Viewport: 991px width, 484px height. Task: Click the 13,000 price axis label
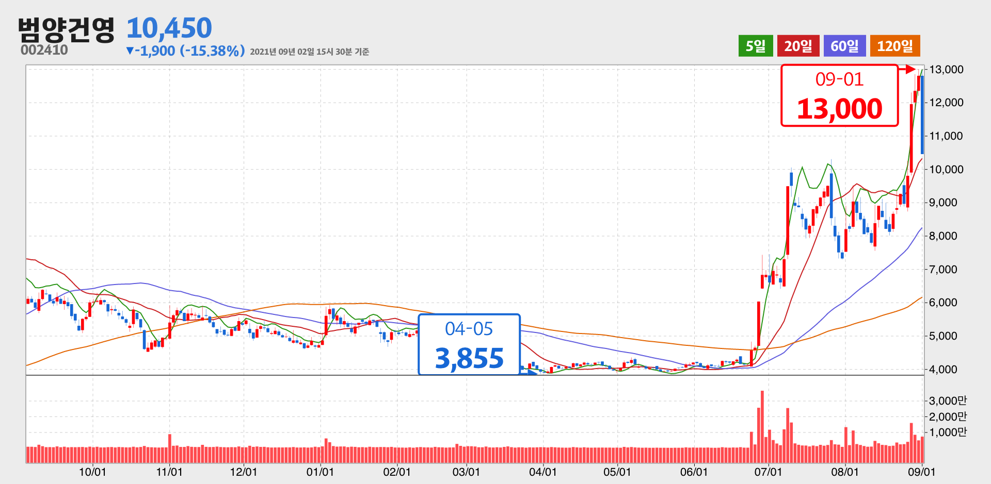[x=946, y=70]
